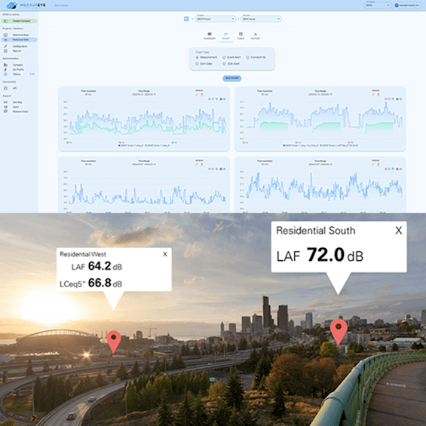The image size is (426, 426).
Task: Open Real-time Data in the sidebar
Action: coord(20,35)
